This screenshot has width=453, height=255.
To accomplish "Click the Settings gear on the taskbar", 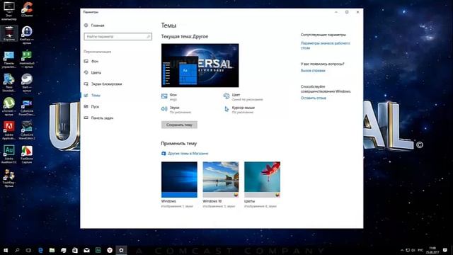I will pos(121,250).
